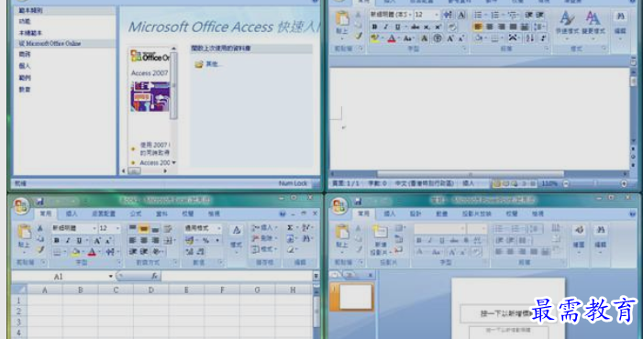Click the Access 2007 promotional image
The image size is (643, 339).
coord(150,96)
